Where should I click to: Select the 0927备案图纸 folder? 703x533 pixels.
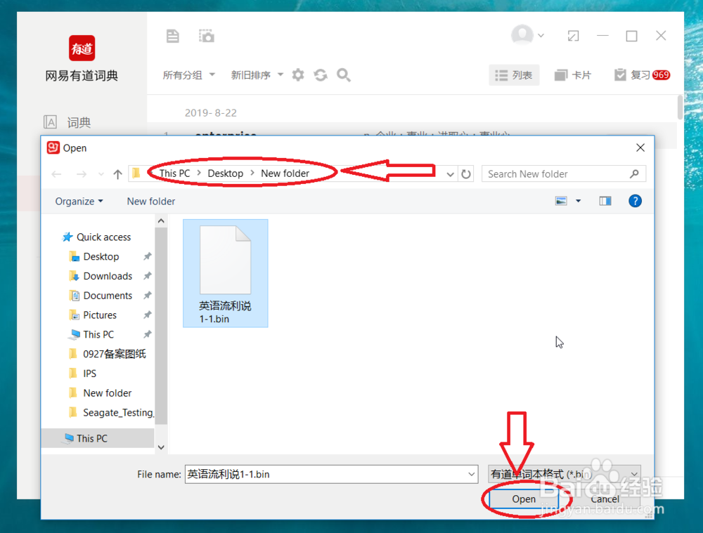point(108,354)
